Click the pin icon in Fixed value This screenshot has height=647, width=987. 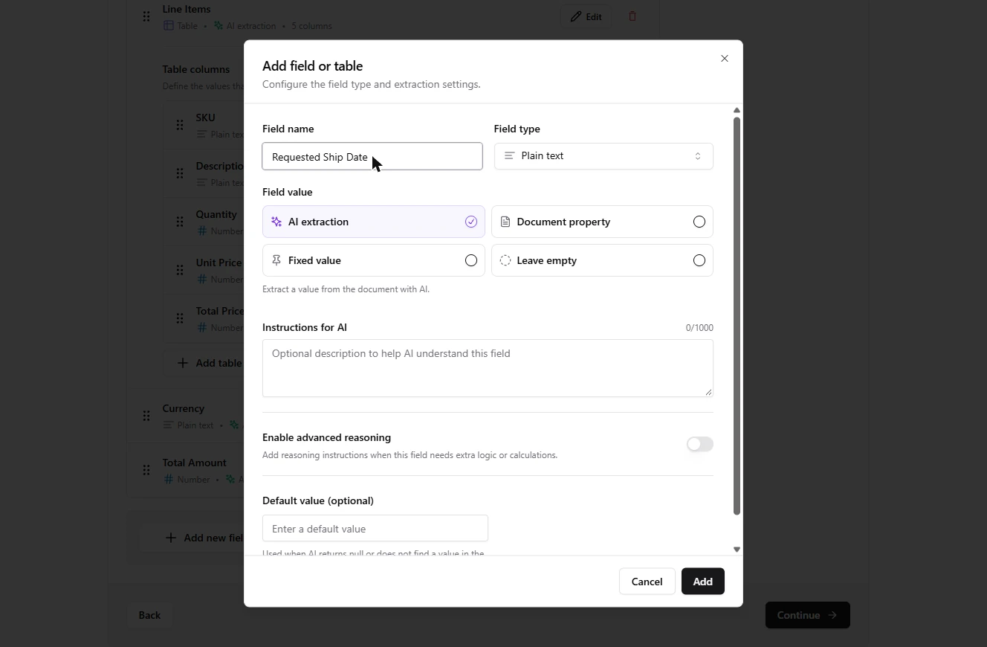[276, 260]
